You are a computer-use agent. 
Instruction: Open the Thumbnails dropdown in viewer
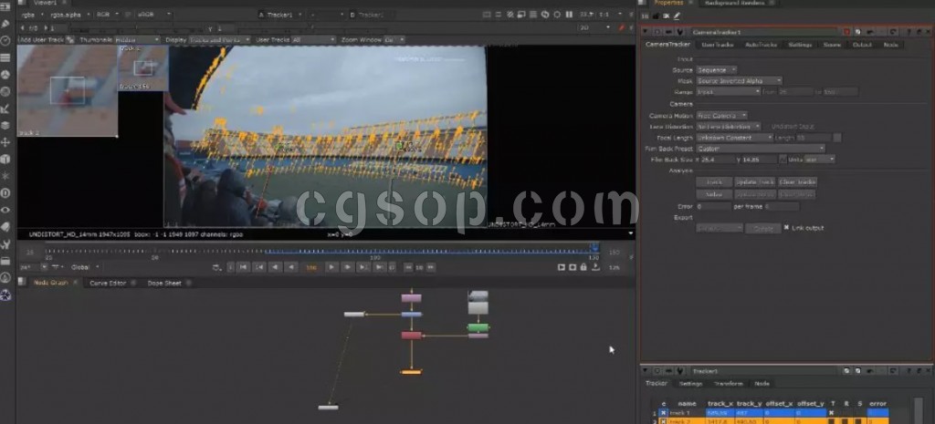(137, 40)
